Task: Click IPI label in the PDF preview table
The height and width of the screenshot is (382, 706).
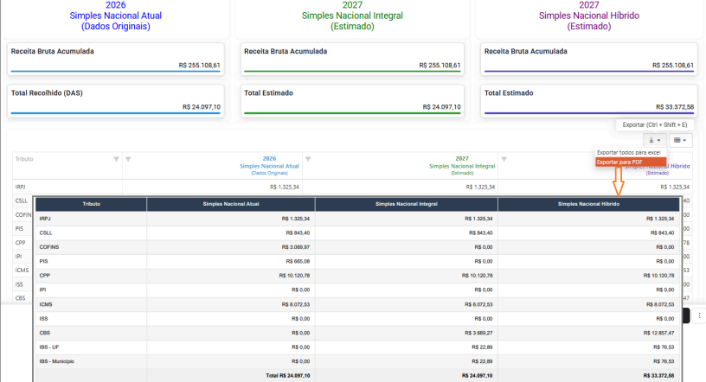Action: (x=42, y=290)
